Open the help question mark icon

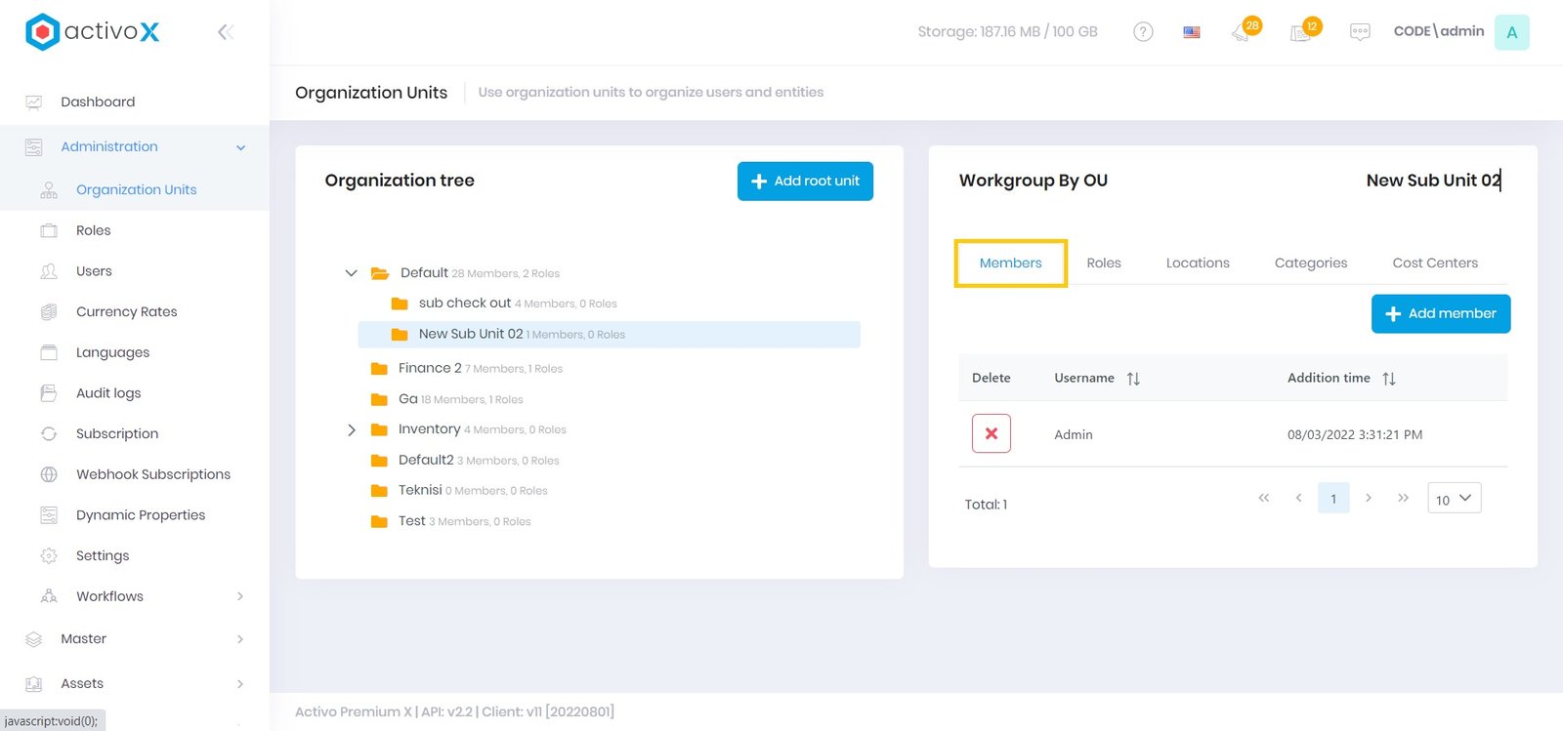1142,32
